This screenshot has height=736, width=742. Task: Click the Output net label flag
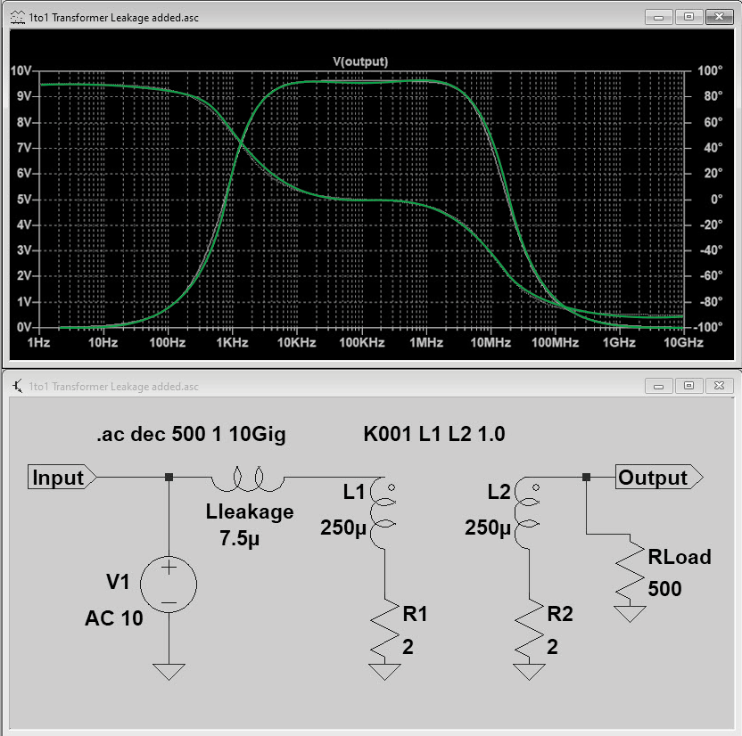(x=658, y=478)
